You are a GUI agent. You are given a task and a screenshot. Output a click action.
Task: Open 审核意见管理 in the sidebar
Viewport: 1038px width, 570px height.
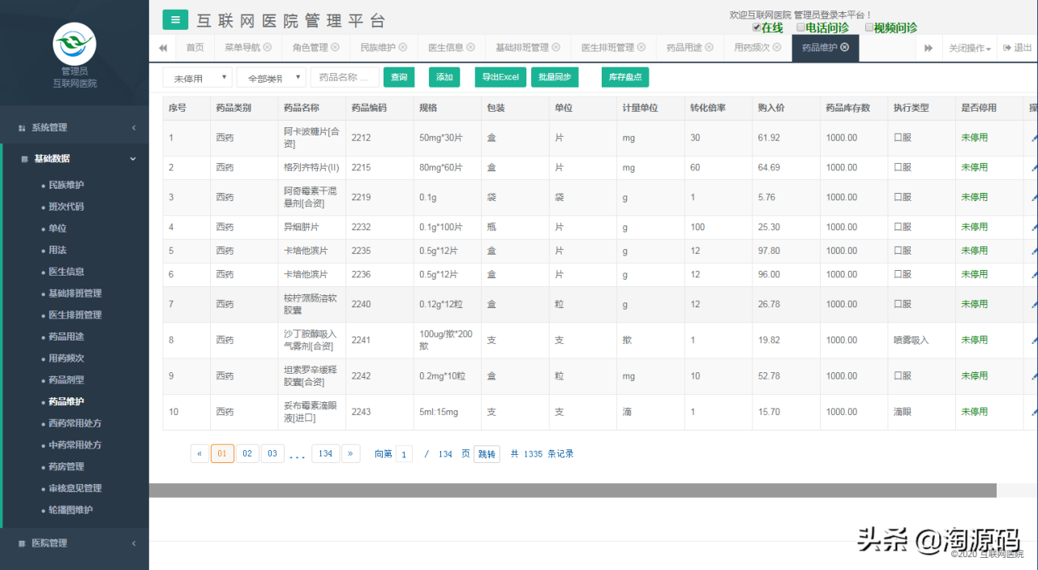pos(75,488)
